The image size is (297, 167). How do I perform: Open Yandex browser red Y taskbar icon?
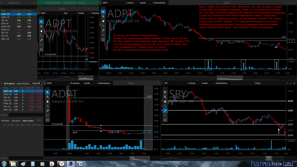pyautogui.click(x=62, y=164)
